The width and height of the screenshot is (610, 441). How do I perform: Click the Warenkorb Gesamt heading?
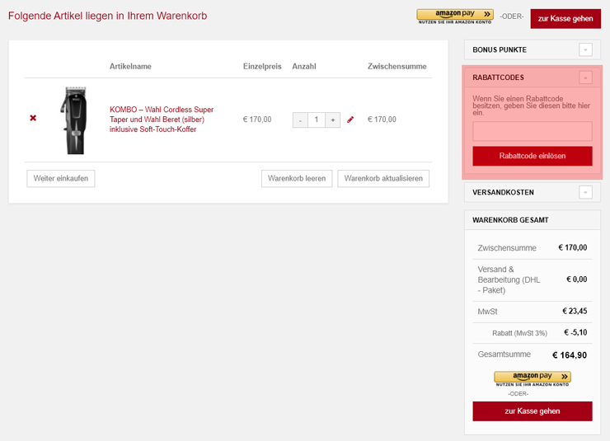point(510,220)
